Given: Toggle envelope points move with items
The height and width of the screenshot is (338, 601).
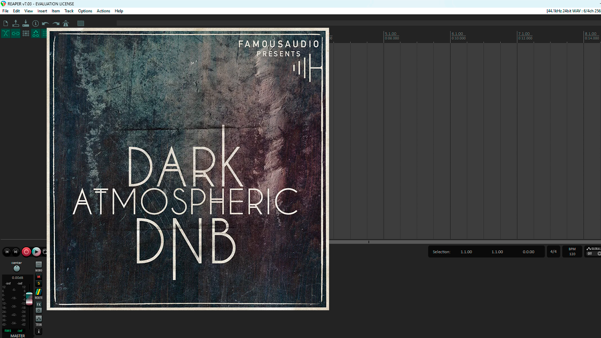Looking at the screenshot, I should [x=36, y=33].
